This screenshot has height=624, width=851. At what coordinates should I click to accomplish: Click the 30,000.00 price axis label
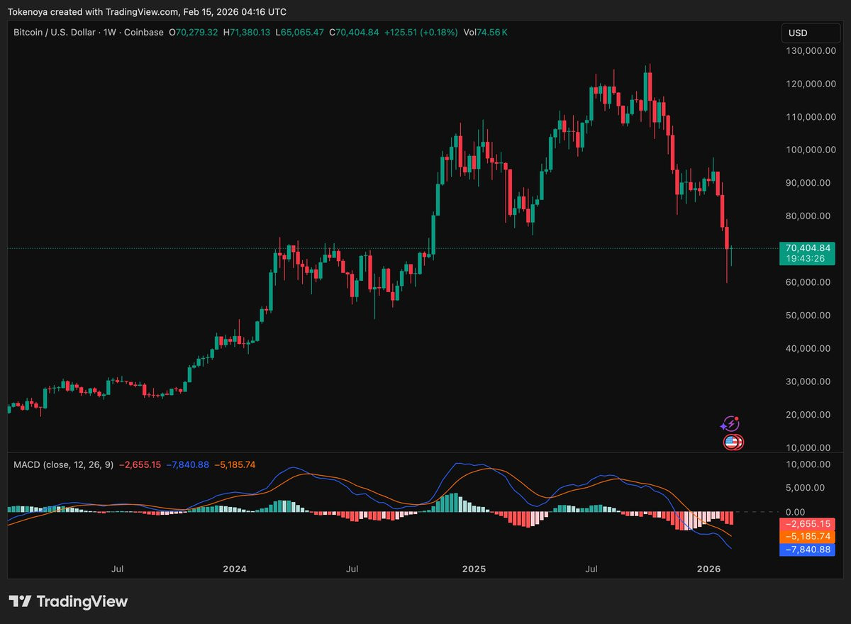809,381
